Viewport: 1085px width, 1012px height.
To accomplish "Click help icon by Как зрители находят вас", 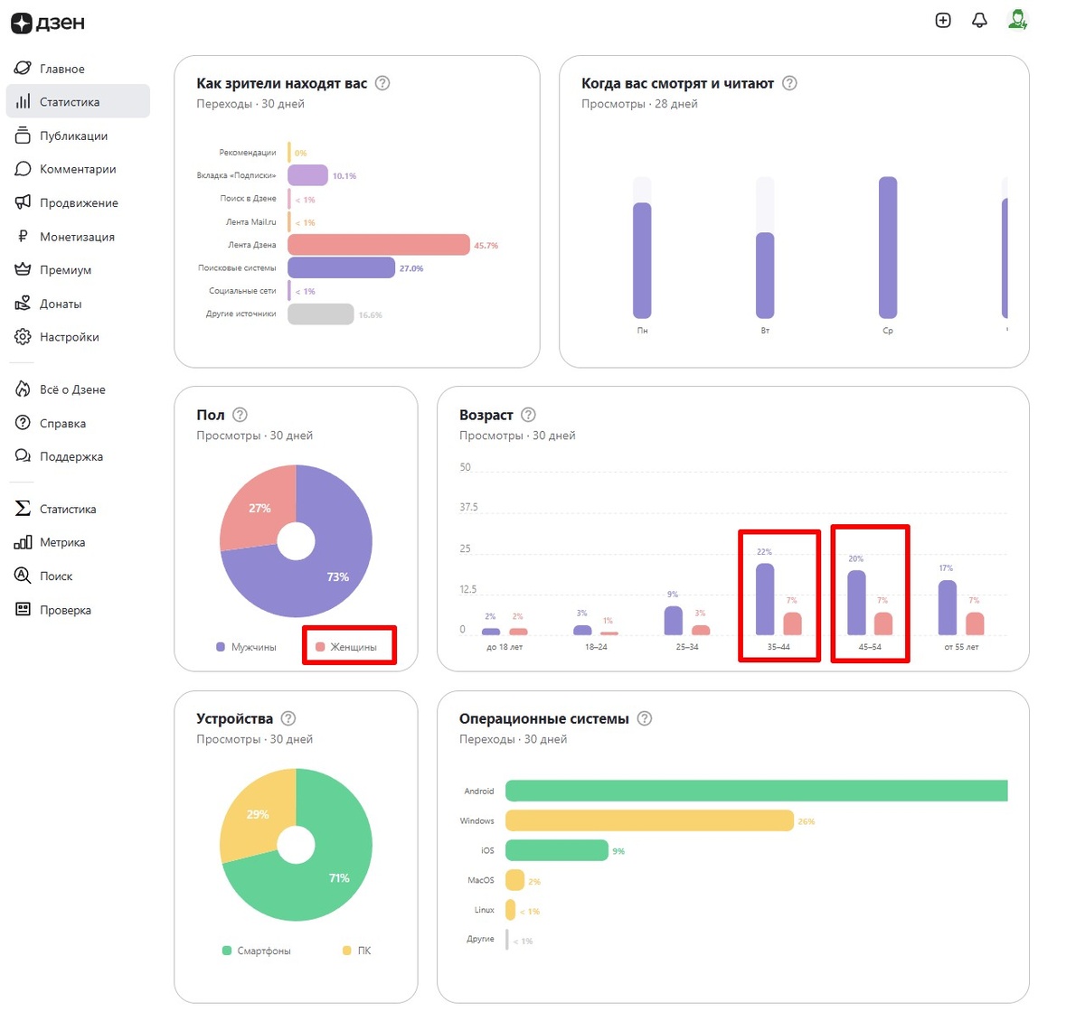I will (x=382, y=83).
